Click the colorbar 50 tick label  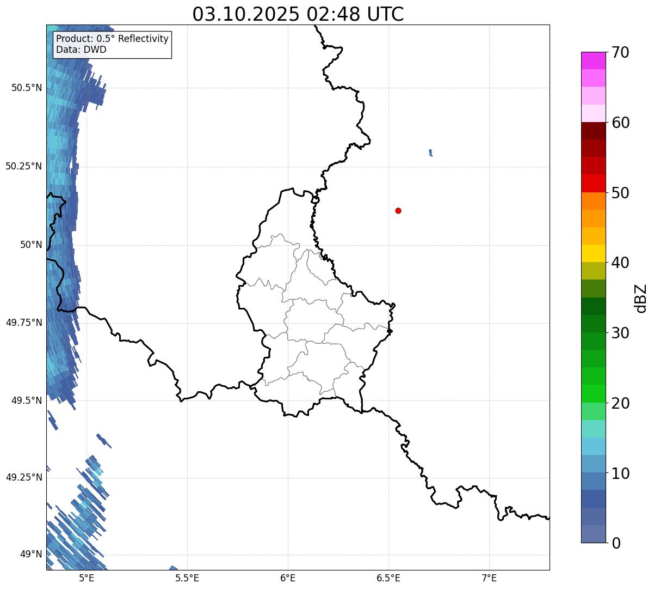[620, 193]
